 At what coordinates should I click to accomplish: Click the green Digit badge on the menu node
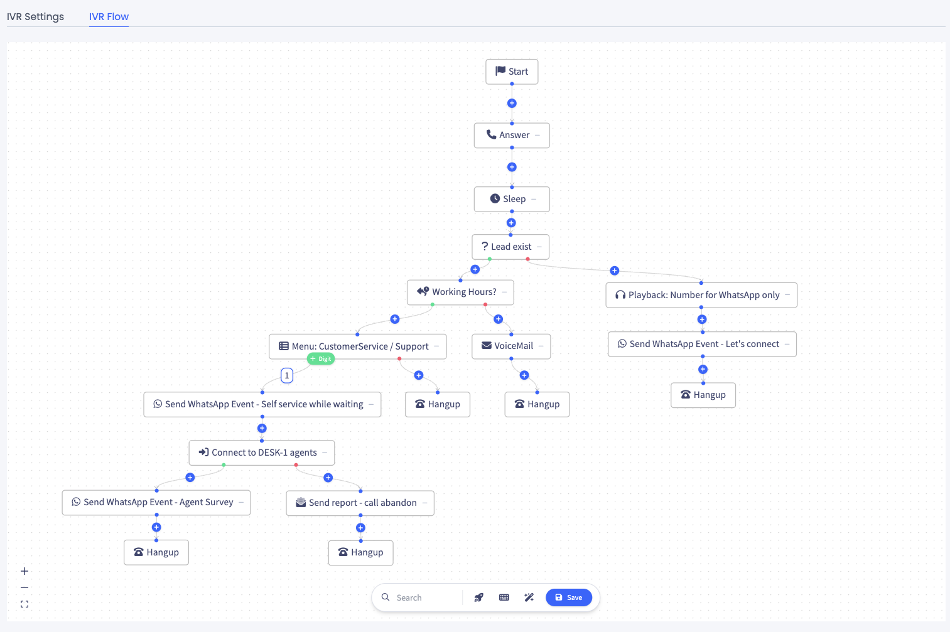321,358
